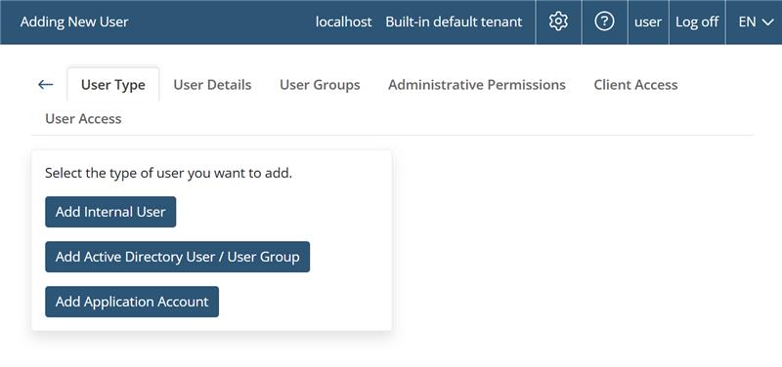This screenshot has height=367, width=782.
Task: Open the User Access tab
Action: pos(83,118)
